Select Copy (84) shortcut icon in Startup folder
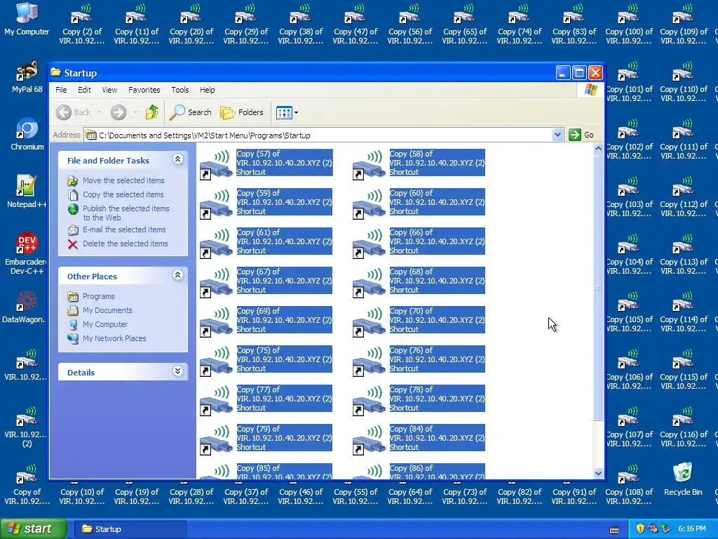This screenshot has height=539, width=718. point(369,440)
